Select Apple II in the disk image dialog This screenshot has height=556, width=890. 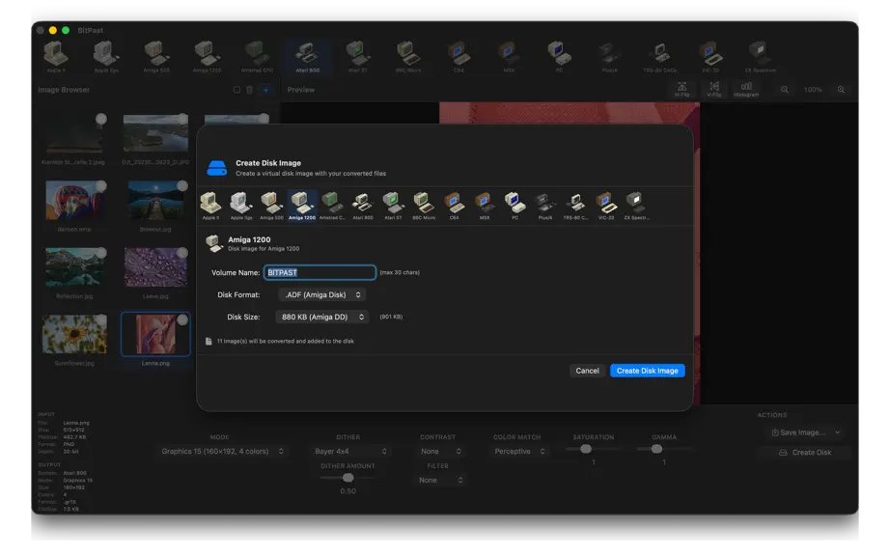click(210, 206)
